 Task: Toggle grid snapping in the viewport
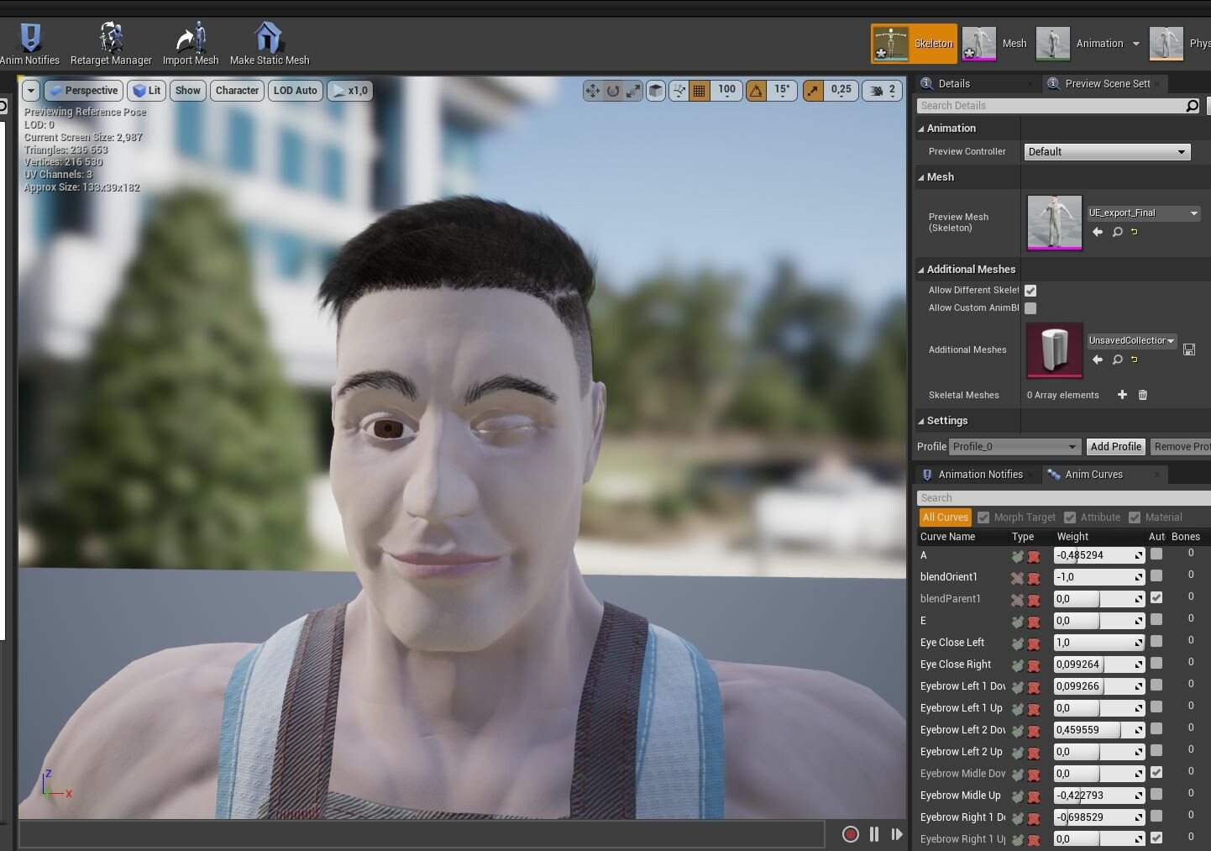click(x=699, y=90)
